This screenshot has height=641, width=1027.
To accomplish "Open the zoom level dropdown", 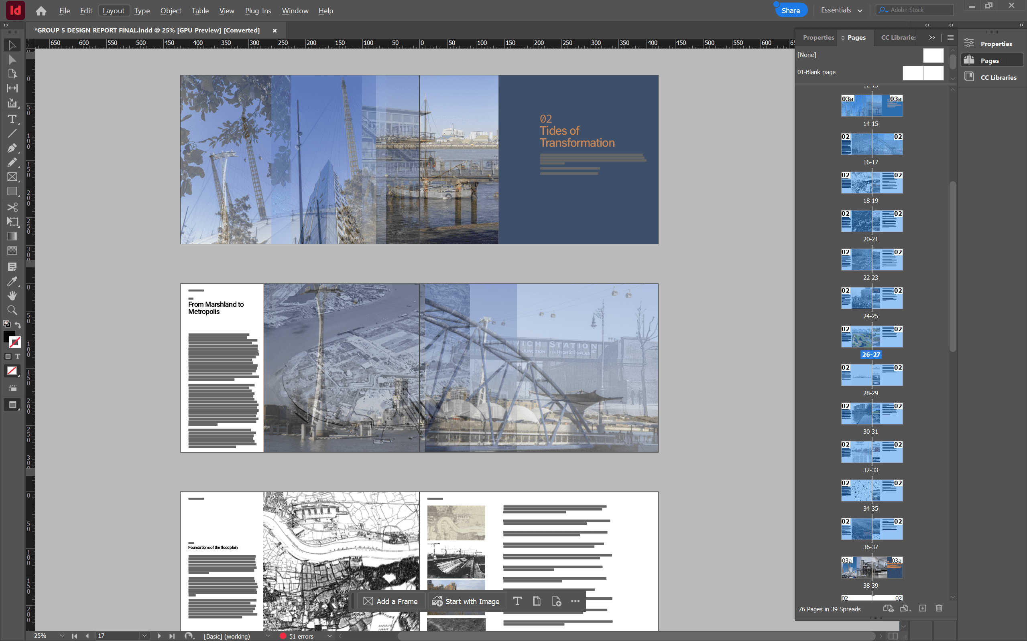I will 62,635.
